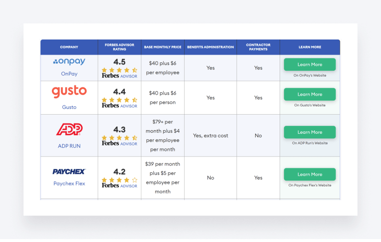
Task: Click the Gusto logo
Action: click(x=69, y=92)
